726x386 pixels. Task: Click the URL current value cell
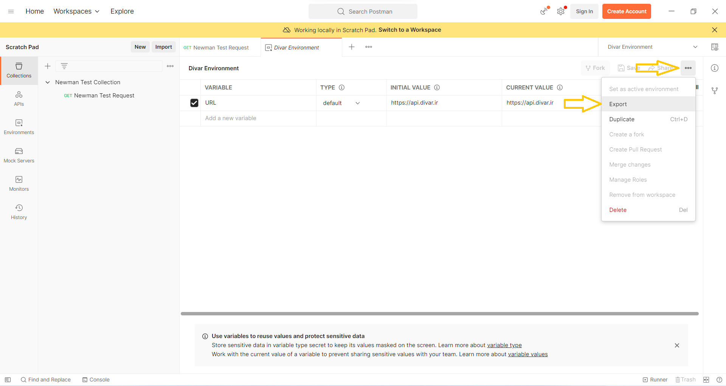click(551, 103)
